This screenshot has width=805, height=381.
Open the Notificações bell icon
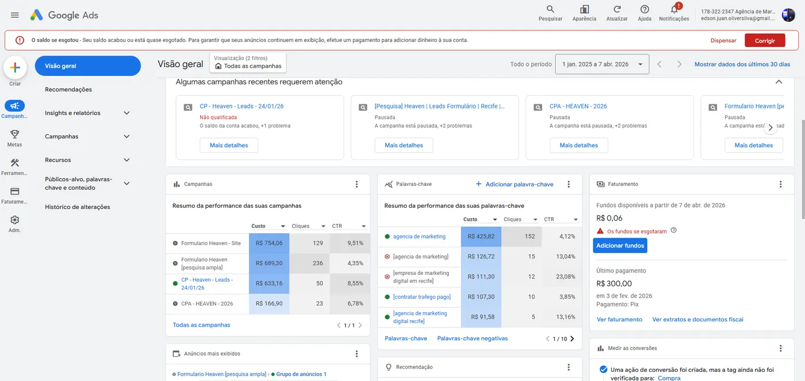pos(674,9)
